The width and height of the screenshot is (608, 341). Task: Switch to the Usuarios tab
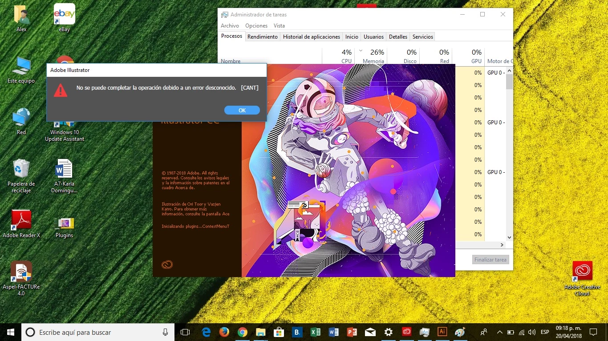[373, 37]
